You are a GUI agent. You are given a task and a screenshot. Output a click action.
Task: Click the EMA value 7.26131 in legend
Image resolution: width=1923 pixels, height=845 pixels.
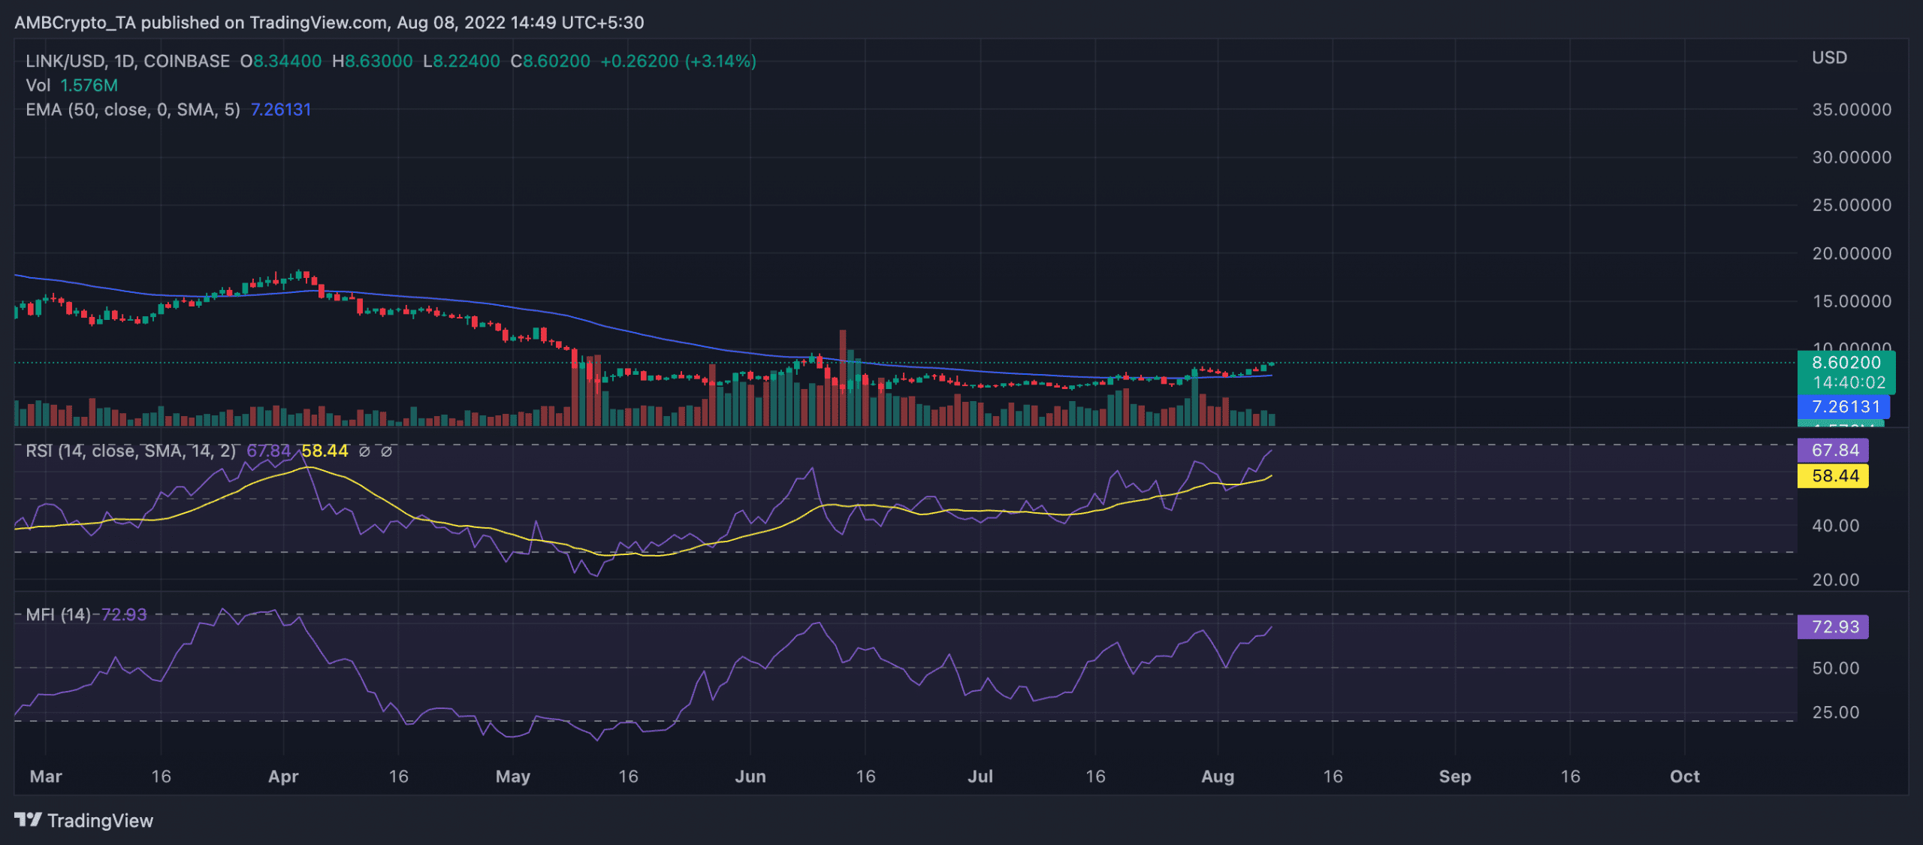tap(280, 110)
